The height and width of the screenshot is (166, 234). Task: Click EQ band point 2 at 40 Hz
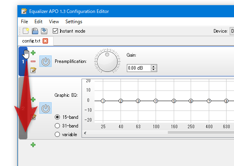121,101
